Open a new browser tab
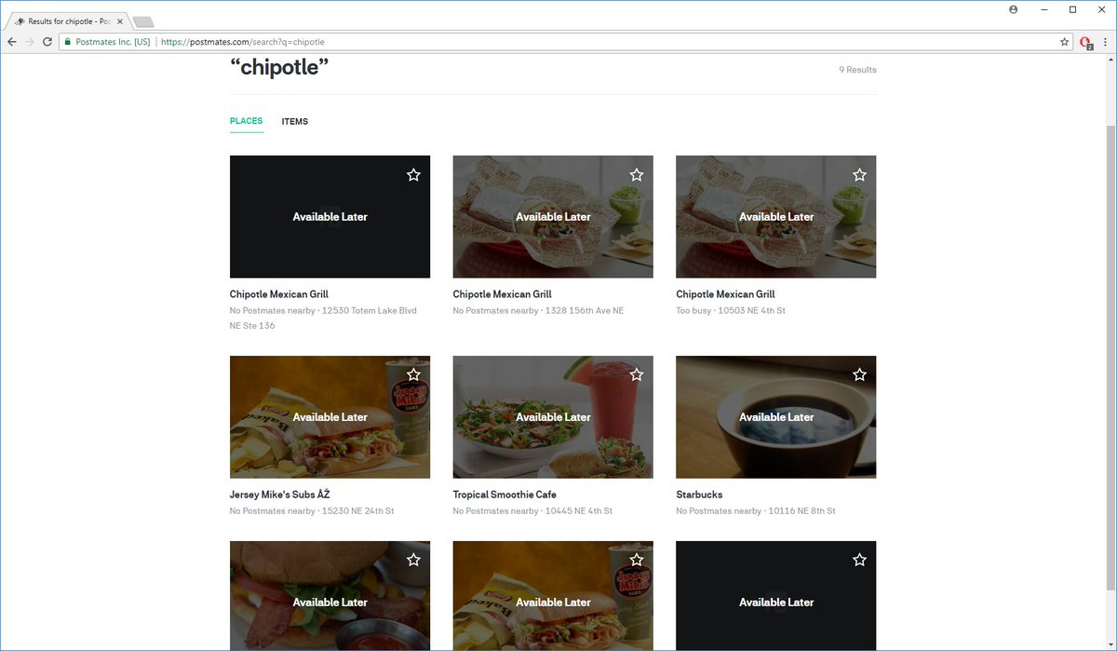 click(143, 21)
